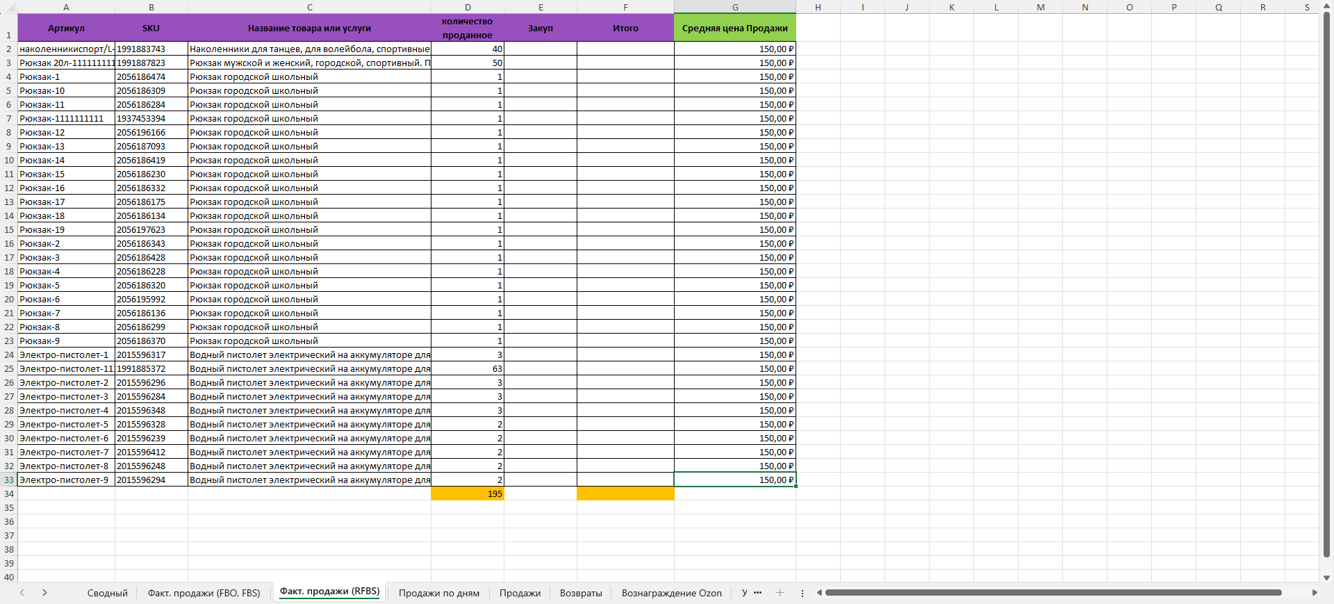
Task: Click the next sheet navigation arrow
Action: point(44,593)
